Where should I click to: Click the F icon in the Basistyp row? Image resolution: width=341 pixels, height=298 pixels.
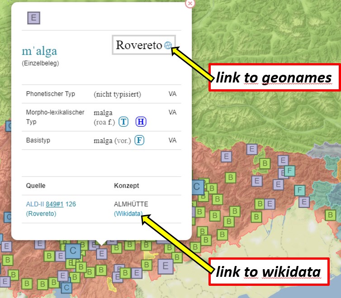tap(139, 141)
